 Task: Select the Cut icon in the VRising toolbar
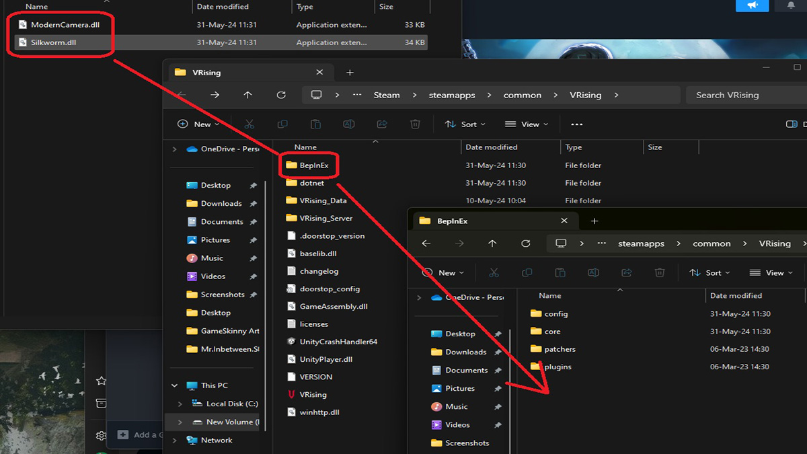tap(249, 124)
